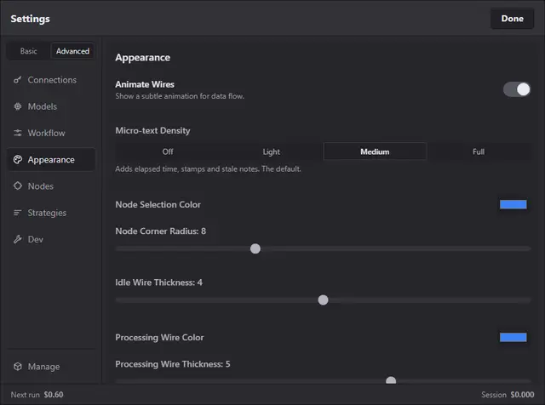The image size is (545, 405).
Task: Click the Workflow sliders icon
Action: pos(17,133)
